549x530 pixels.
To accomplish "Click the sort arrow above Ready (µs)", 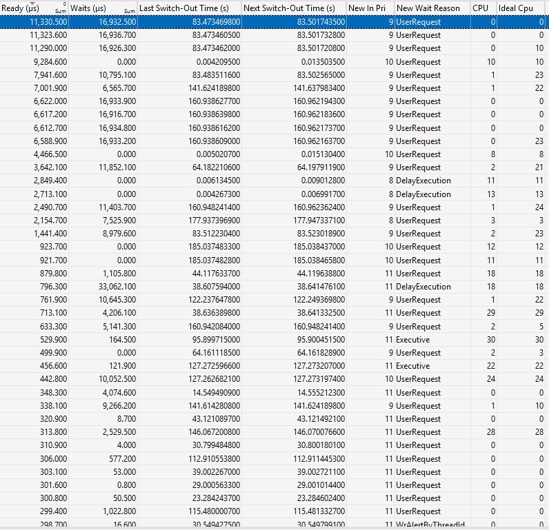I will click(x=32, y=3).
